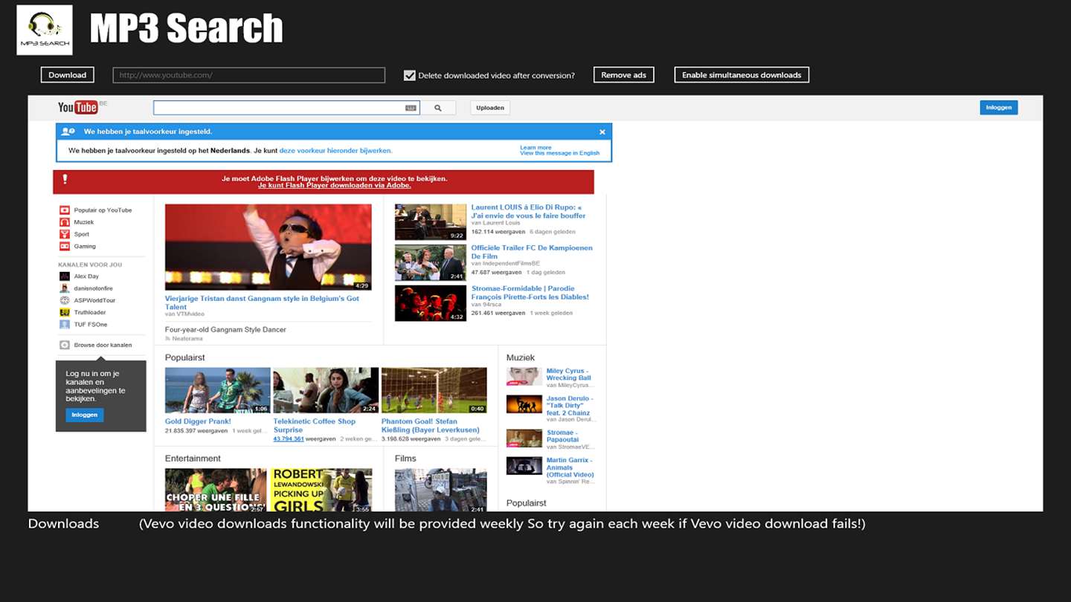Viewport: 1071px width, 602px height.
Task: Open the Gold Digger Prank thumbnail
Action: [218, 390]
